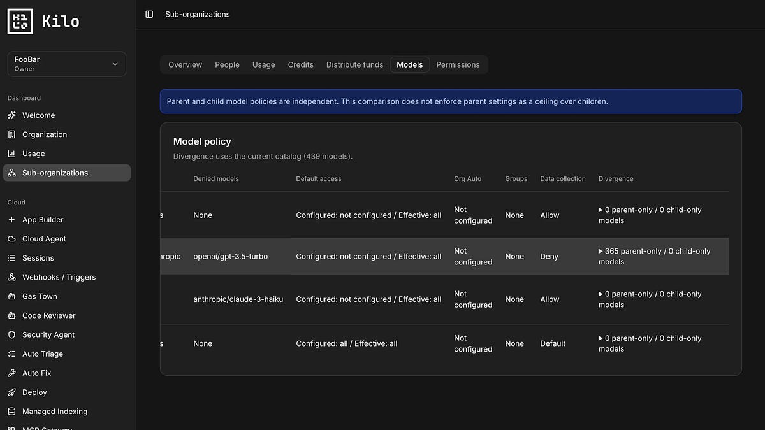Open the Credits tab
Viewport: 765px width, 430px height.
(300, 64)
